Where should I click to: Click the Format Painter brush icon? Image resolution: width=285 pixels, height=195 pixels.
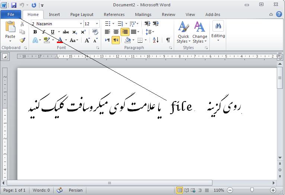pyautogui.click(x=22, y=40)
